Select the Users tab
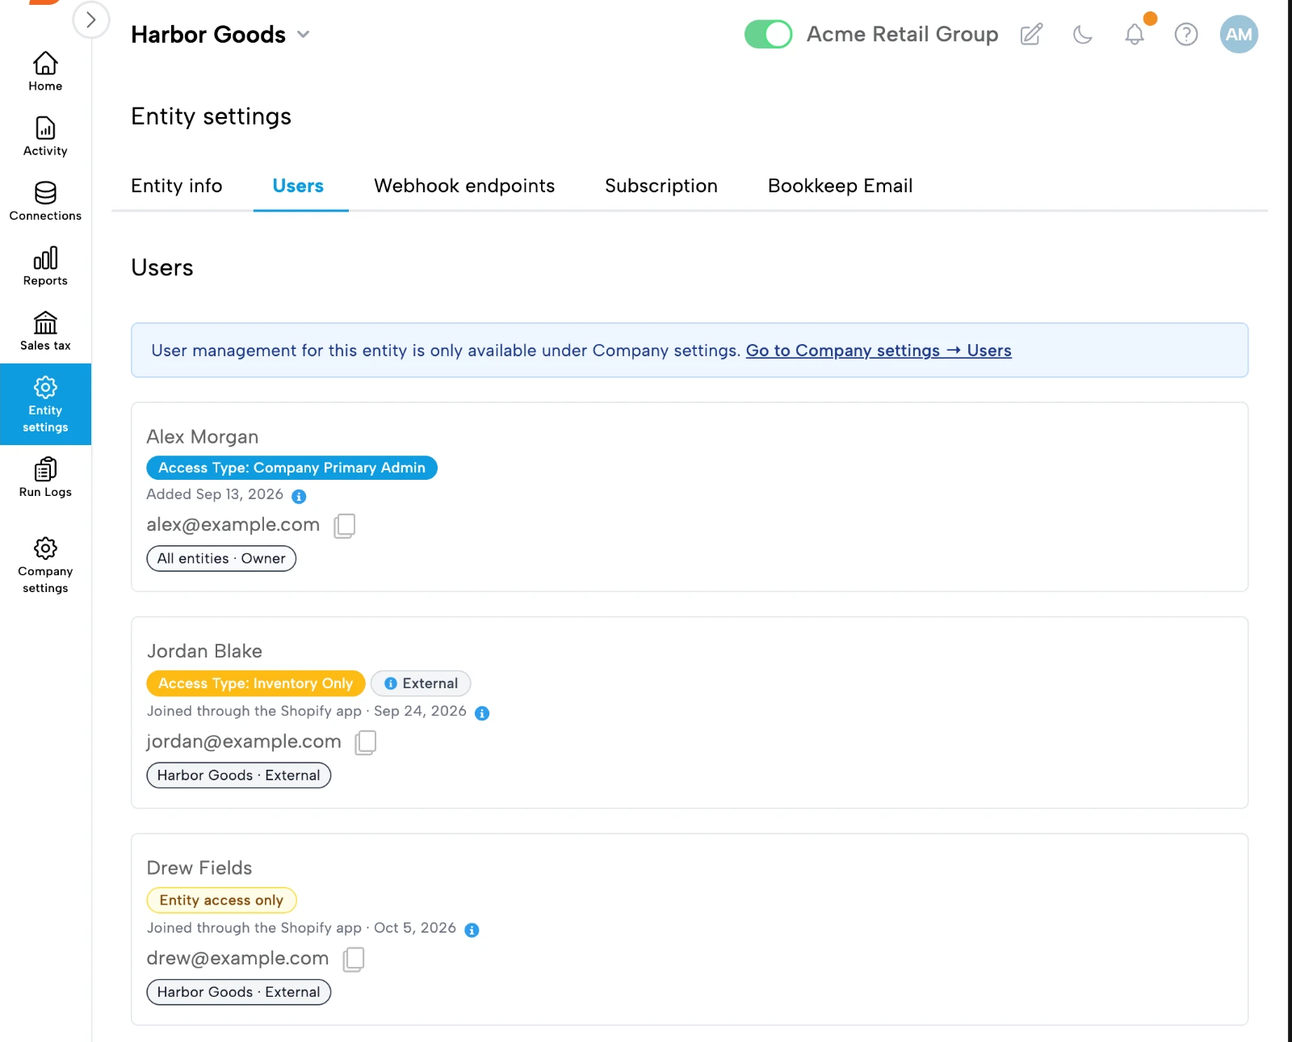The height and width of the screenshot is (1042, 1292). tap(298, 186)
